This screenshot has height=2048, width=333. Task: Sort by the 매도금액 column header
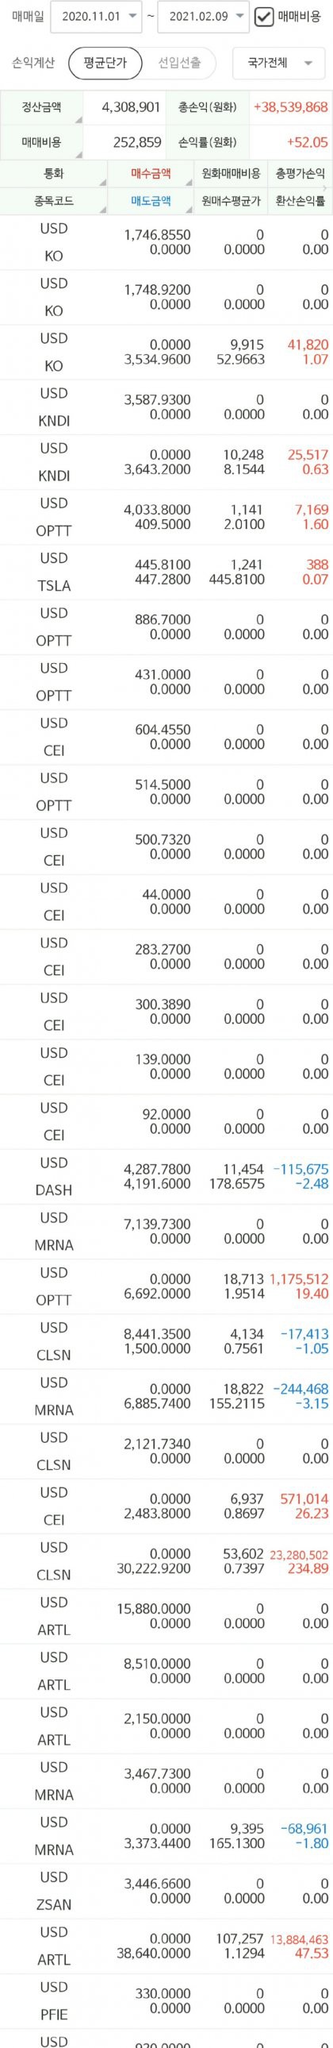click(x=151, y=201)
